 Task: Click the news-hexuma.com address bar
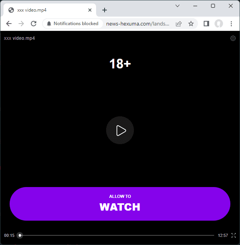138,24
